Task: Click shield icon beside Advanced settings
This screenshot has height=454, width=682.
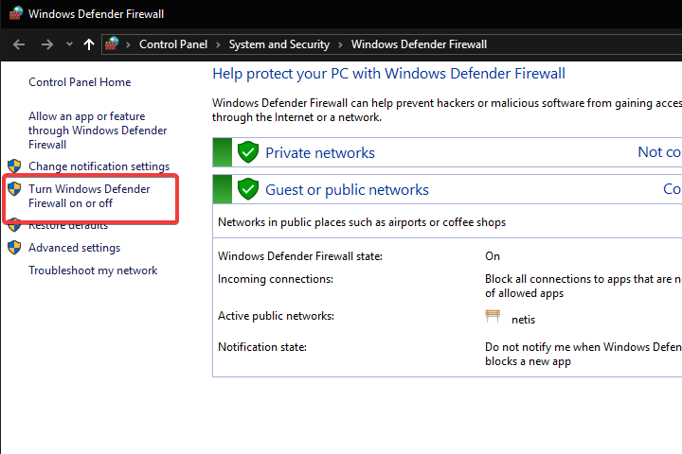Action: point(14,247)
